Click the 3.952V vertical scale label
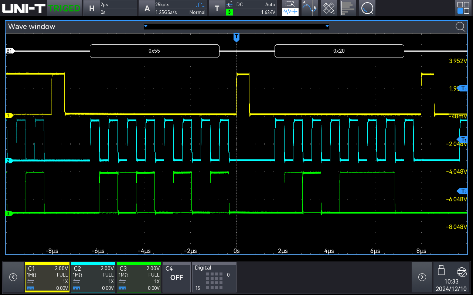Image resolution: width=473 pixels, height=295 pixels. click(458, 61)
